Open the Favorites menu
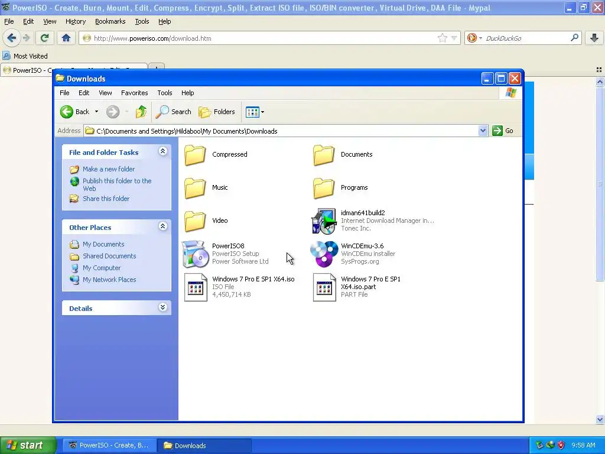605x454 pixels. pos(134,93)
